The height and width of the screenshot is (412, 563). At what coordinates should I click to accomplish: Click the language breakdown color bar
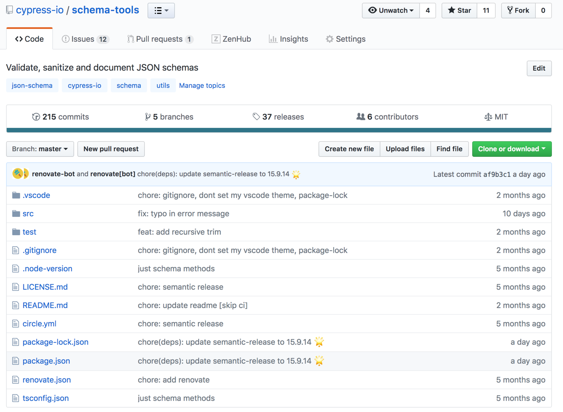pyautogui.click(x=279, y=130)
